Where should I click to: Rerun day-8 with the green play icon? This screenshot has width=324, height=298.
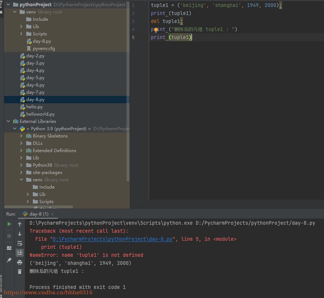click(9, 224)
